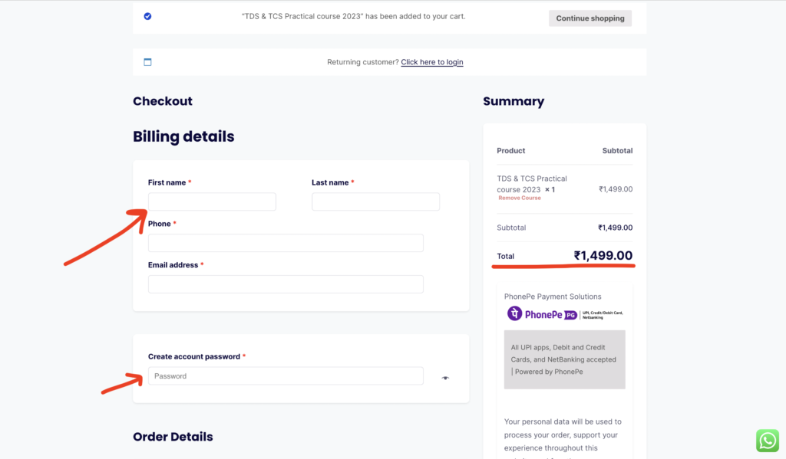Click the gray PhonePe payment description box

click(564, 359)
